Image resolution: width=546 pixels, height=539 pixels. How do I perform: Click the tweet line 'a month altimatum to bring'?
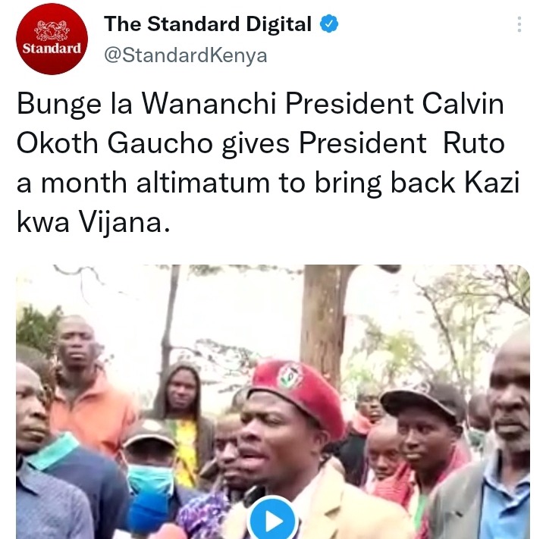[x=268, y=183]
